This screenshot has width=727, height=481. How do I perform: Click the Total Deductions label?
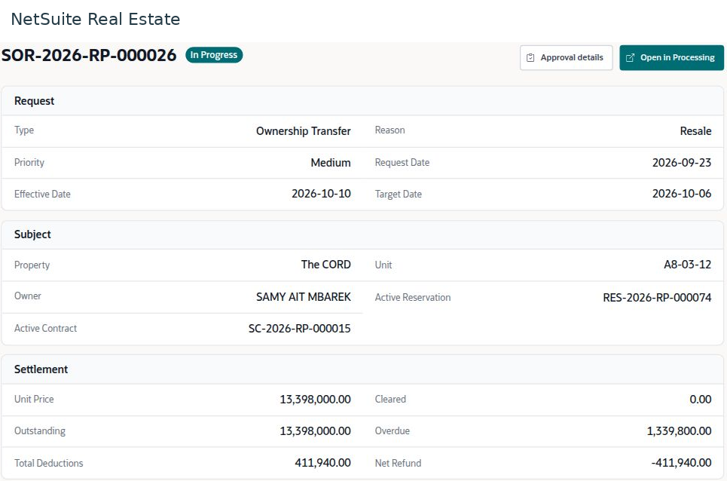tap(49, 464)
